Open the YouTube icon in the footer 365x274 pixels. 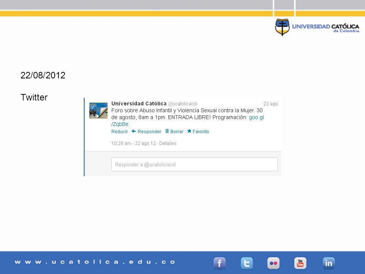pyautogui.click(x=300, y=263)
